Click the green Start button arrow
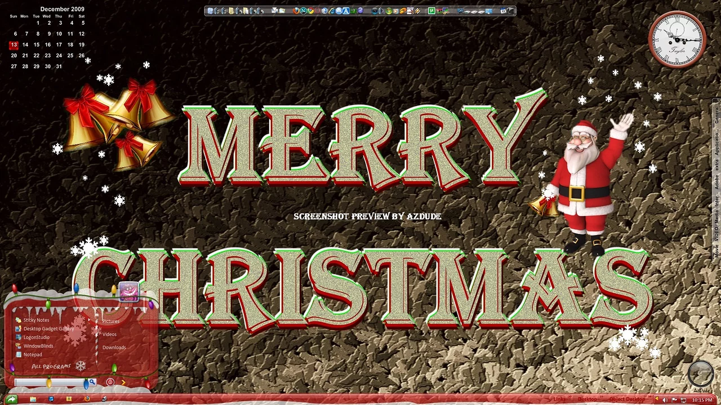 11,399
